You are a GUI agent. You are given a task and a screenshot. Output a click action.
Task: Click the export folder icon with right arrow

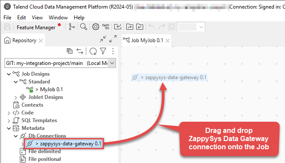(130, 27)
